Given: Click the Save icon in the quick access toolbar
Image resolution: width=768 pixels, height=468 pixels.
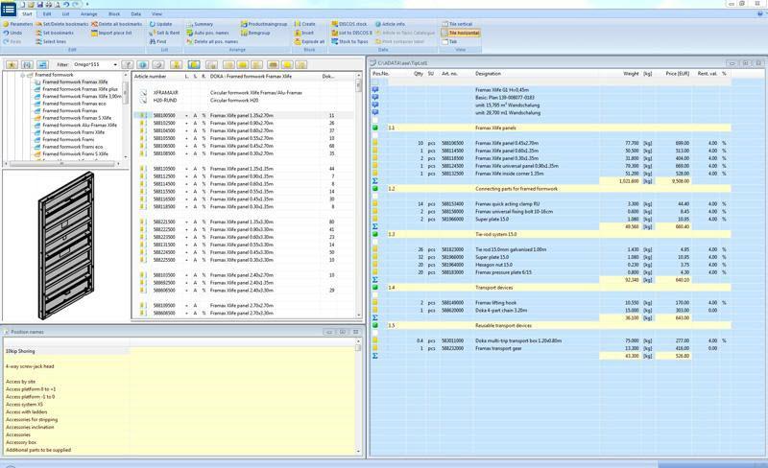Looking at the screenshot, I should [40, 5].
